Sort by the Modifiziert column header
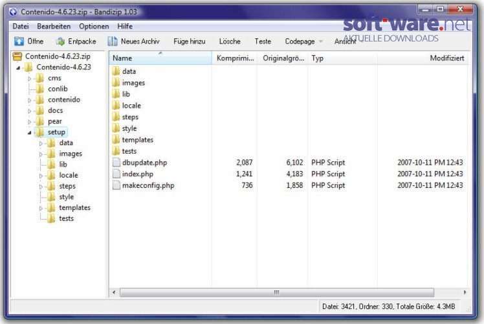Screen dimensions: 484x324 (x=423, y=58)
